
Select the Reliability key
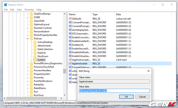coord(39,85)
